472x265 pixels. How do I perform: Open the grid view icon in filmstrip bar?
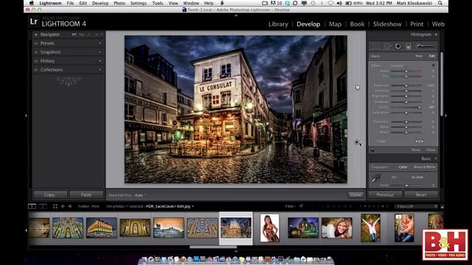[x=55, y=206]
